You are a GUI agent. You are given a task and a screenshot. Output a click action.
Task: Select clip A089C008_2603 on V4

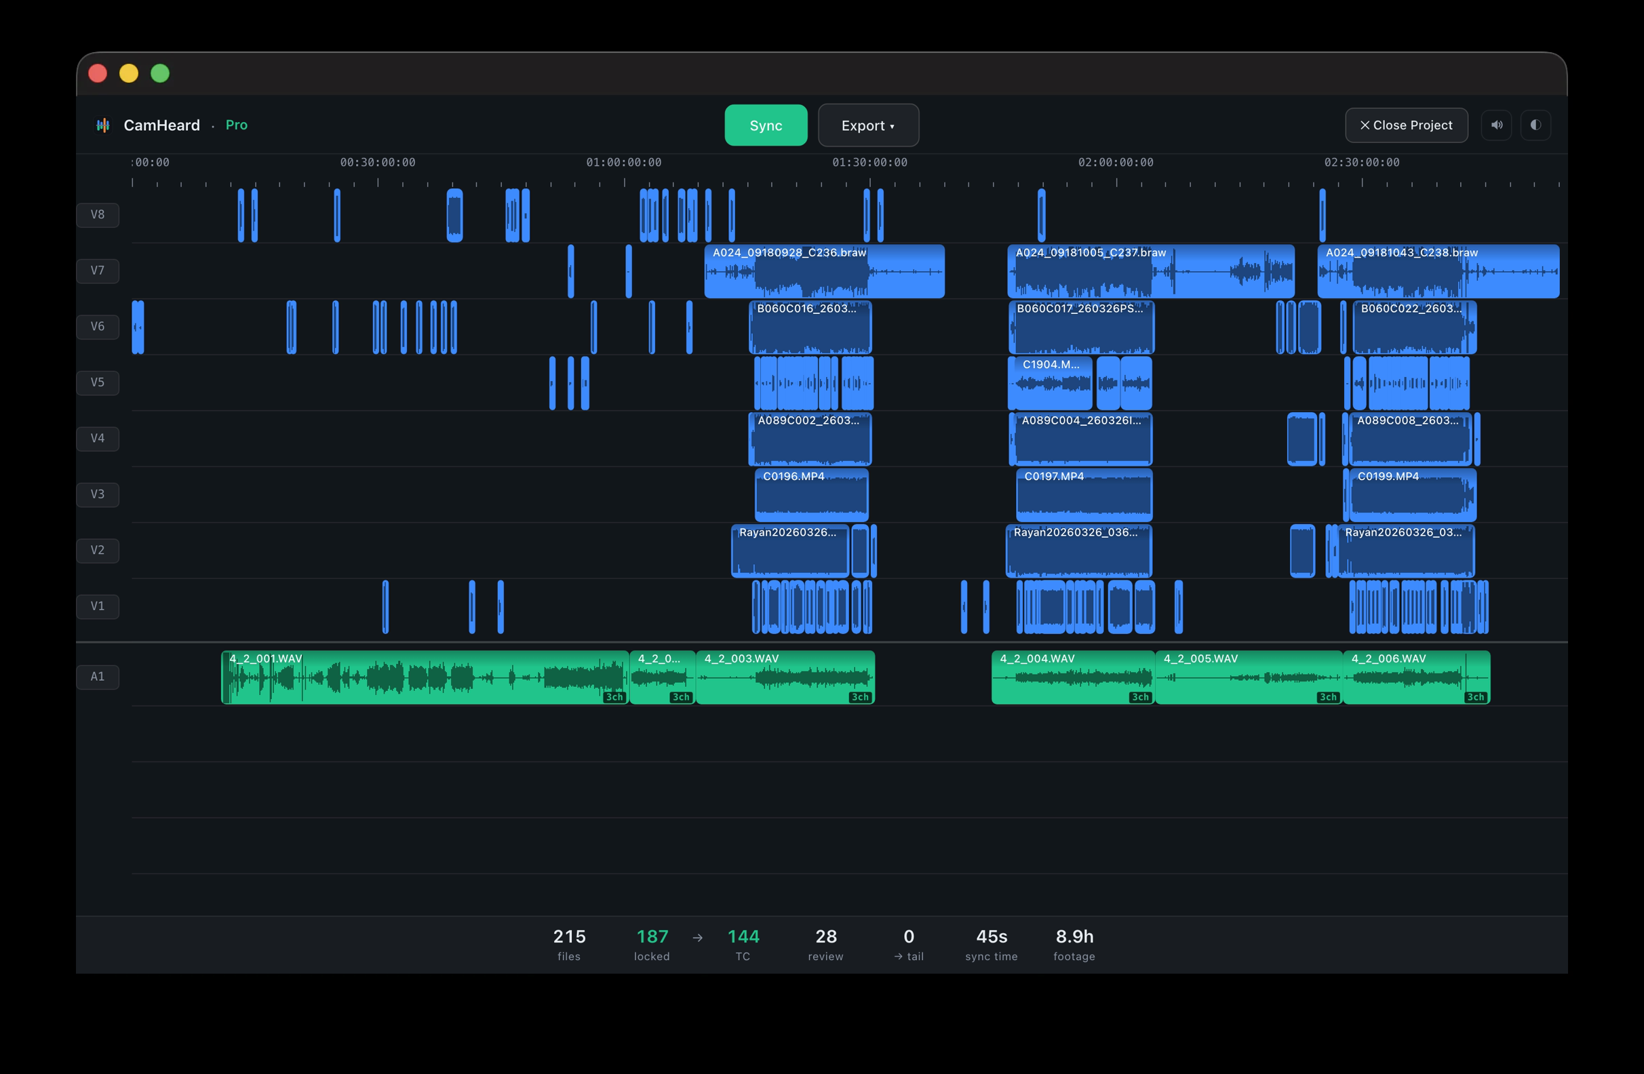1411,439
